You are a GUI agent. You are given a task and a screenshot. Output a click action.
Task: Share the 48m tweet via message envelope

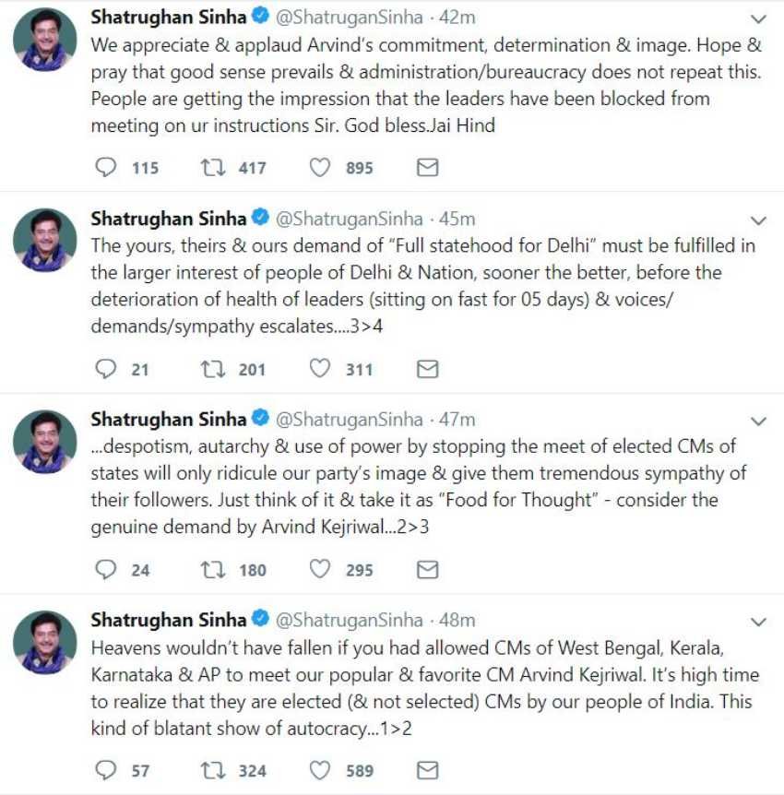click(427, 770)
